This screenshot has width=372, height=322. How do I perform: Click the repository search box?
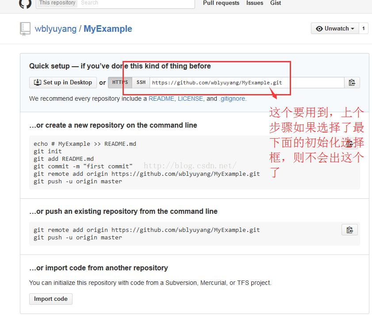coord(136,3)
